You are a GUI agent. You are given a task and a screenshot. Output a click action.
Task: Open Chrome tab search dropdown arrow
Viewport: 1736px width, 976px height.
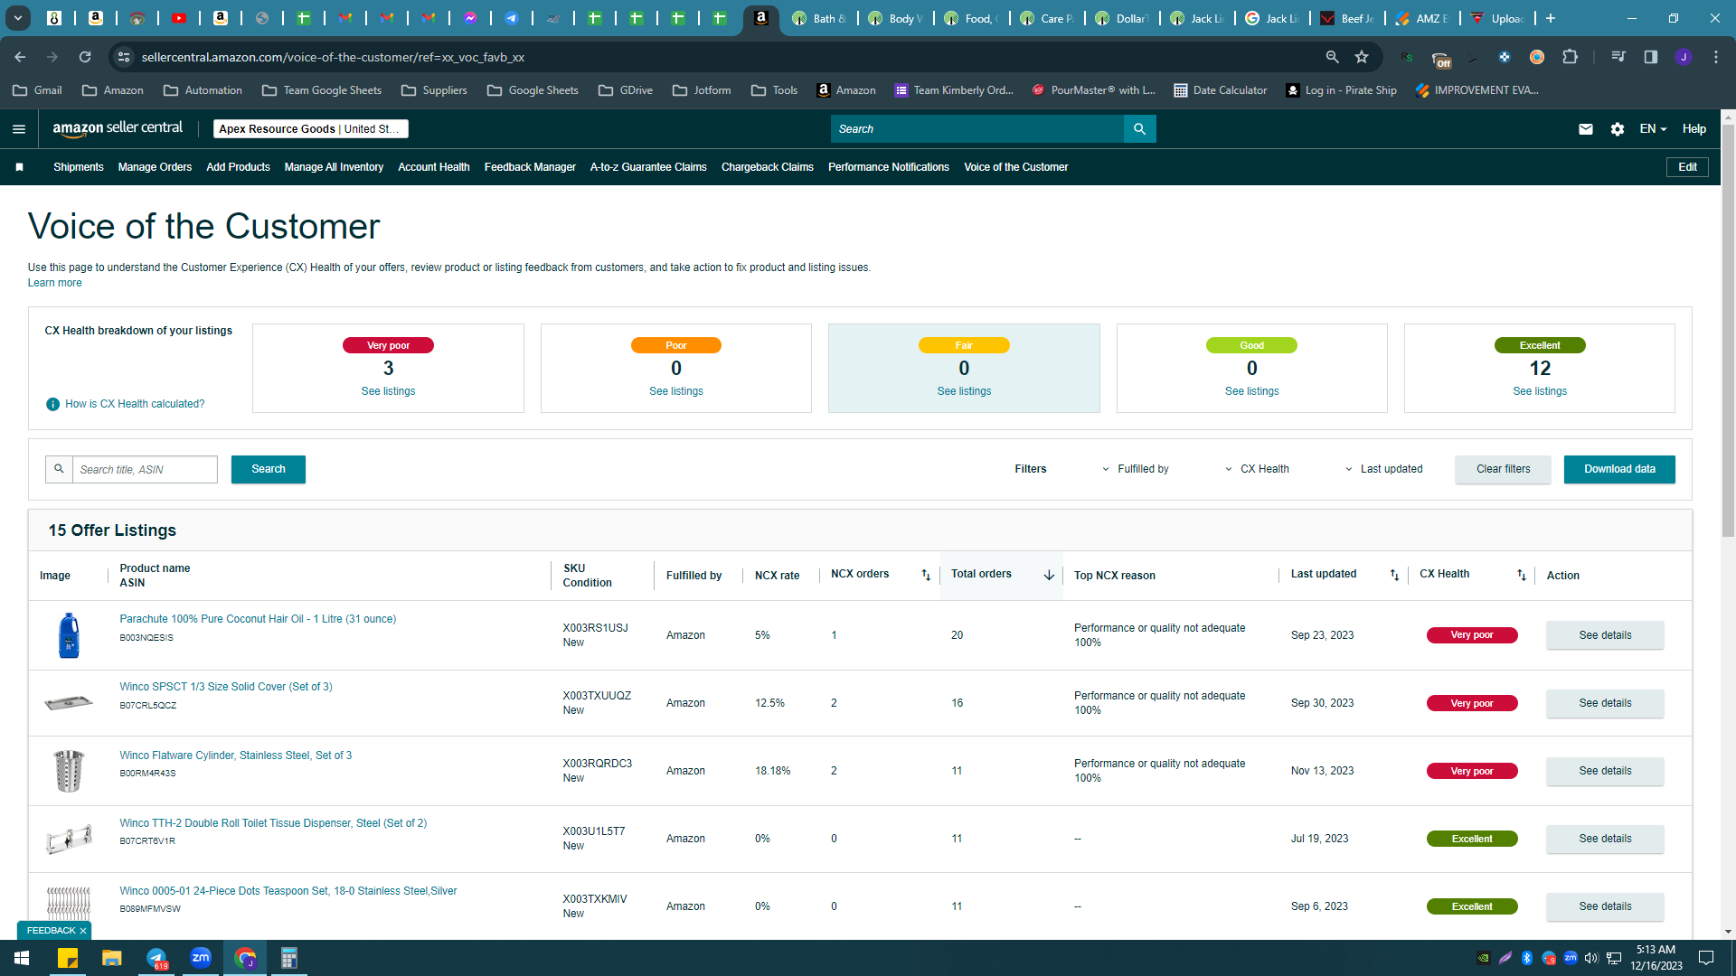coord(17,18)
